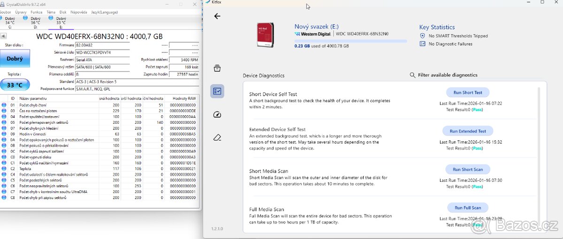The image size is (563, 239).
Task: Click blue status dot of attribute C2 Teplota
Action: click(x=4, y=169)
